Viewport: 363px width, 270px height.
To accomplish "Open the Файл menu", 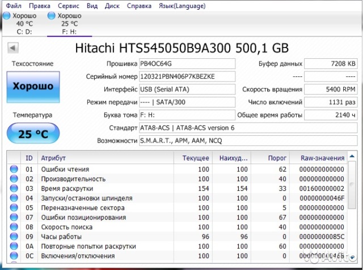I will (x=14, y=6).
